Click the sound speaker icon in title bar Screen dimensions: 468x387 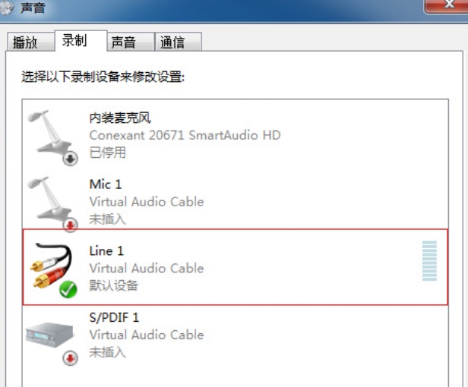tap(6, 8)
